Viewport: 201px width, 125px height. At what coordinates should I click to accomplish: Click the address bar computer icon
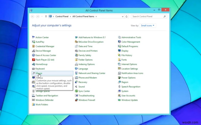click(x=50, y=16)
